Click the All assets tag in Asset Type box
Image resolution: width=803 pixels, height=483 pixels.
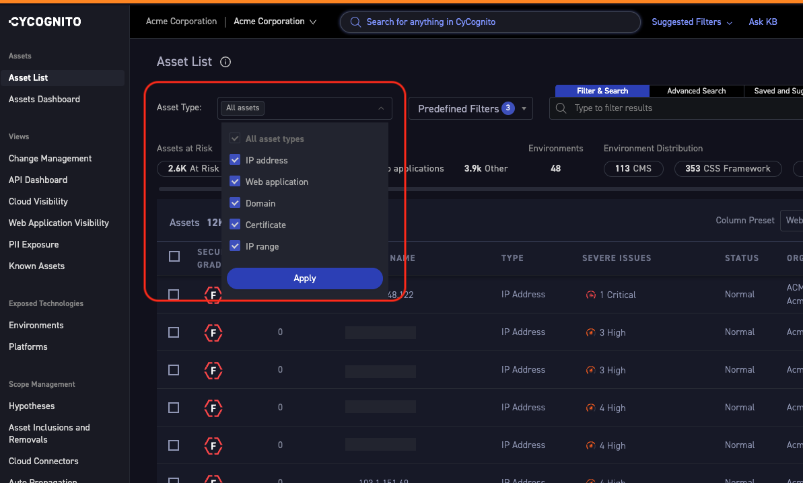tap(243, 108)
